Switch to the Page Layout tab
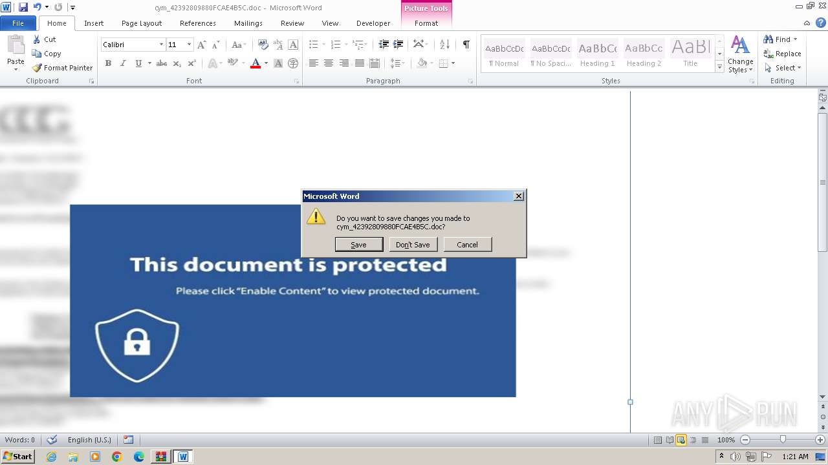 coord(142,23)
